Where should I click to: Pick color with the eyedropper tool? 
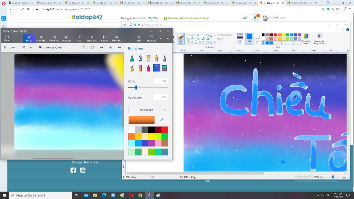coord(162,120)
